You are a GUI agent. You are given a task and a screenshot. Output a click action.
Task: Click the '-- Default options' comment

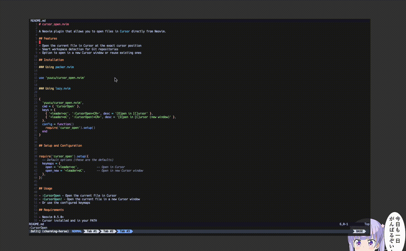(x=78, y=160)
